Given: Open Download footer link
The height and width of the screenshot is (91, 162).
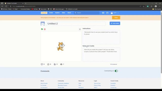Looking at the screenshot, I should (x=81, y=87).
